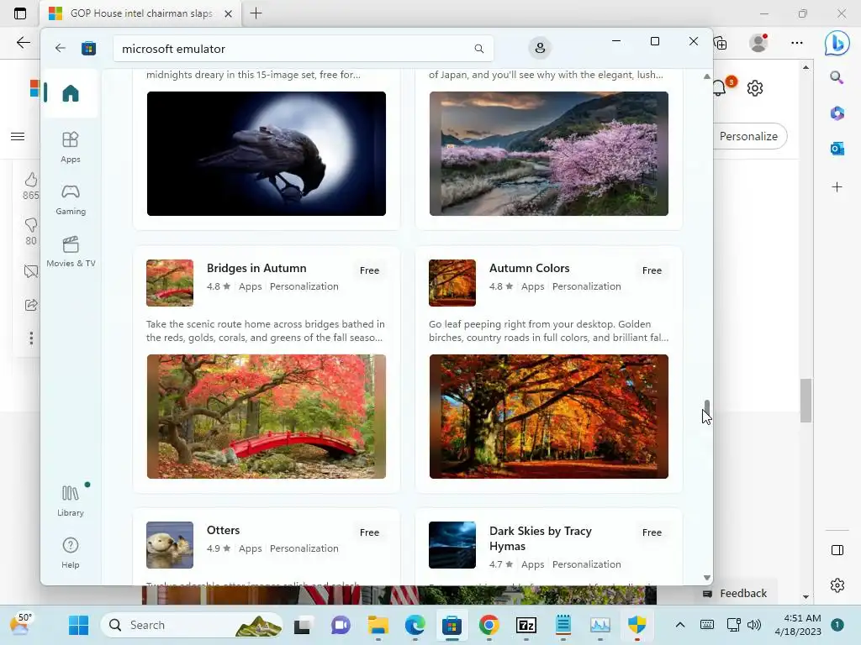This screenshot has height=645, width=861.
Task: Open Microsoft 365 in Edge sidebar
Action: [x=837, y=113]
